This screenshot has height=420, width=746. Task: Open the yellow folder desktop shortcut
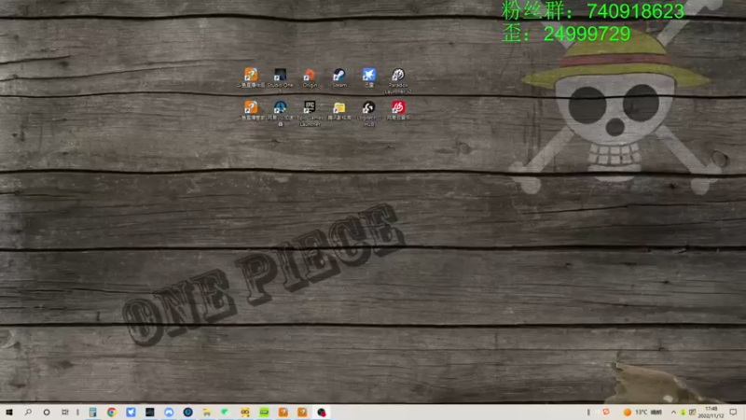(339, 110)
